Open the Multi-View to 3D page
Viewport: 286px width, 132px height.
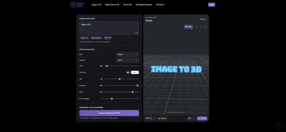pyautogui.click(x=112, y=4)
